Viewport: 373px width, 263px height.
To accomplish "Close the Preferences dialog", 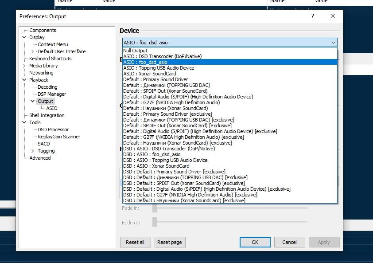I will coord(333,16).
